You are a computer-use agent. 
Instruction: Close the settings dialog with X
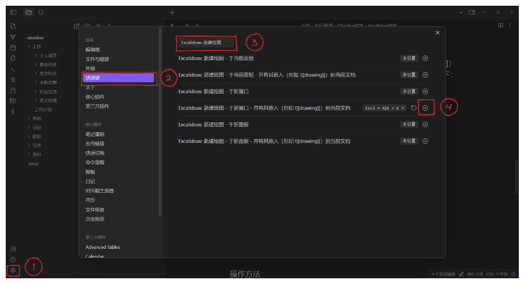coord(437,33)
